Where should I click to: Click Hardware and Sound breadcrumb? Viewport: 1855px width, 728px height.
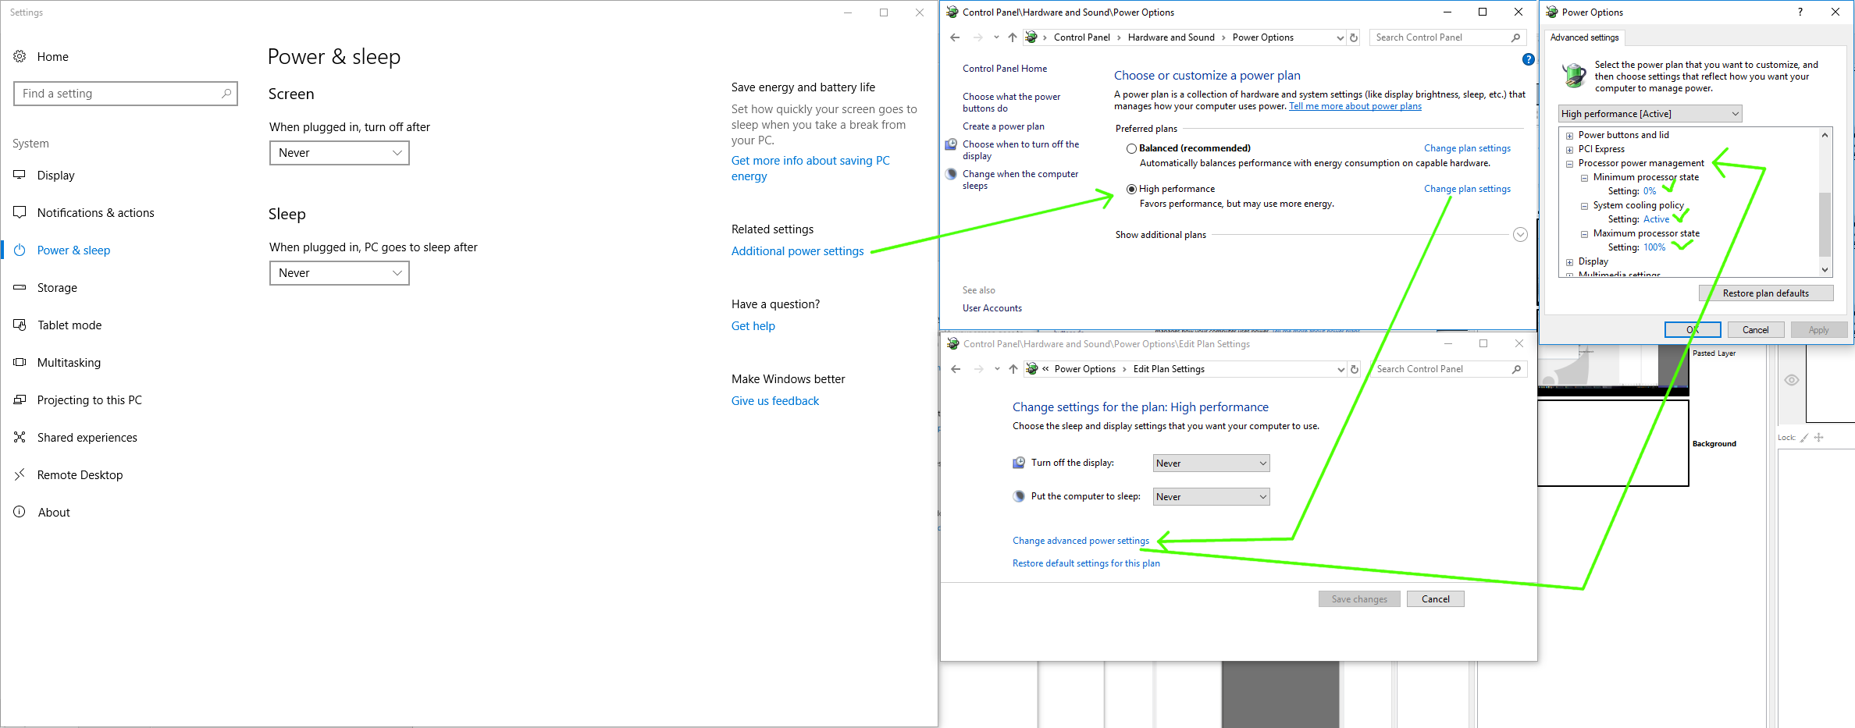pyautogui.click(x=1171, y=37)
